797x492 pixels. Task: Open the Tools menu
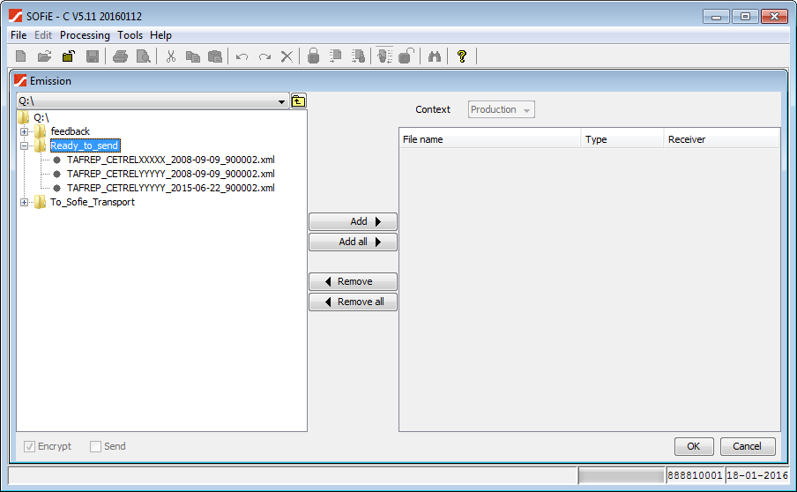[130, 35]
